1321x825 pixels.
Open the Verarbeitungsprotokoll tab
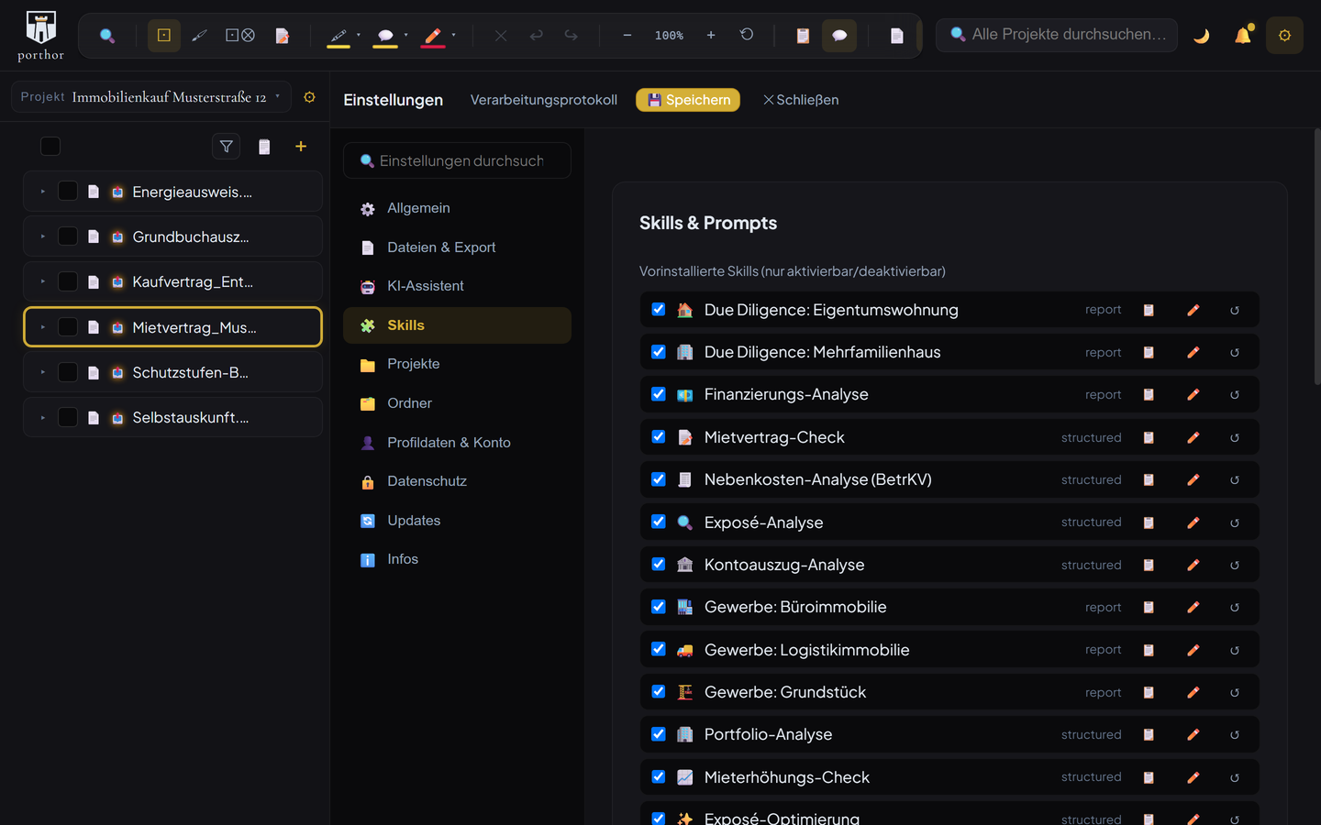(544, 100)
